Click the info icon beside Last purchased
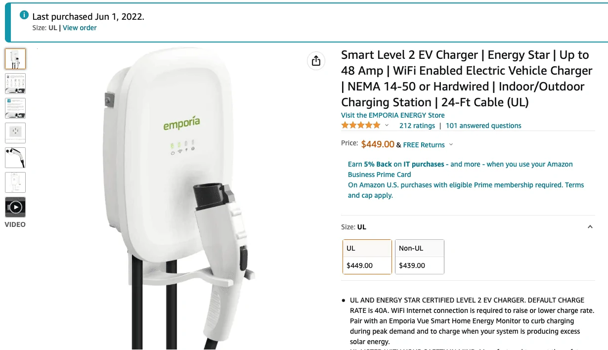This screenshot has height=350, width=608. tap(24, 15)
